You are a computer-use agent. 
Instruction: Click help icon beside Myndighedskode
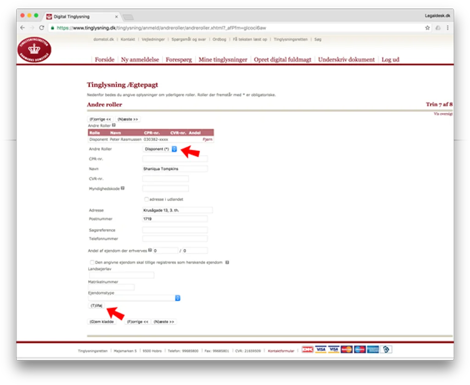click(123, 188)
